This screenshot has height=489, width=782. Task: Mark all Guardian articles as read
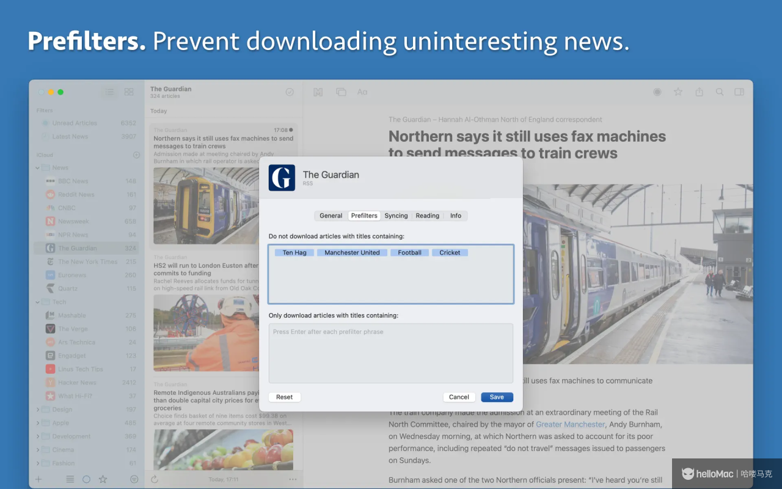coord(290,92)
